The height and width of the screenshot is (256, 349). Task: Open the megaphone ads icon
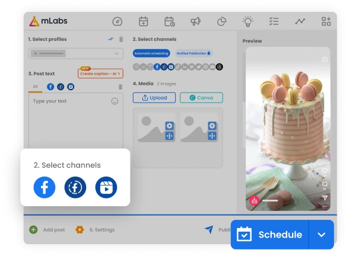[196, 21]
